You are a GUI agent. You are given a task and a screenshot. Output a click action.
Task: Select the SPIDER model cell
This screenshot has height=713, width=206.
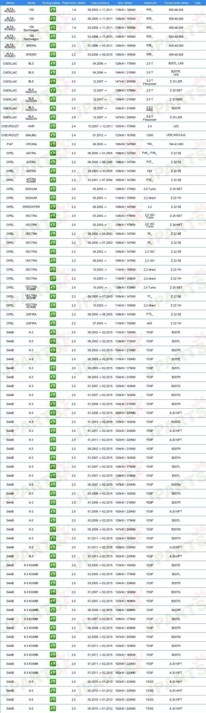tap(31, 55)
